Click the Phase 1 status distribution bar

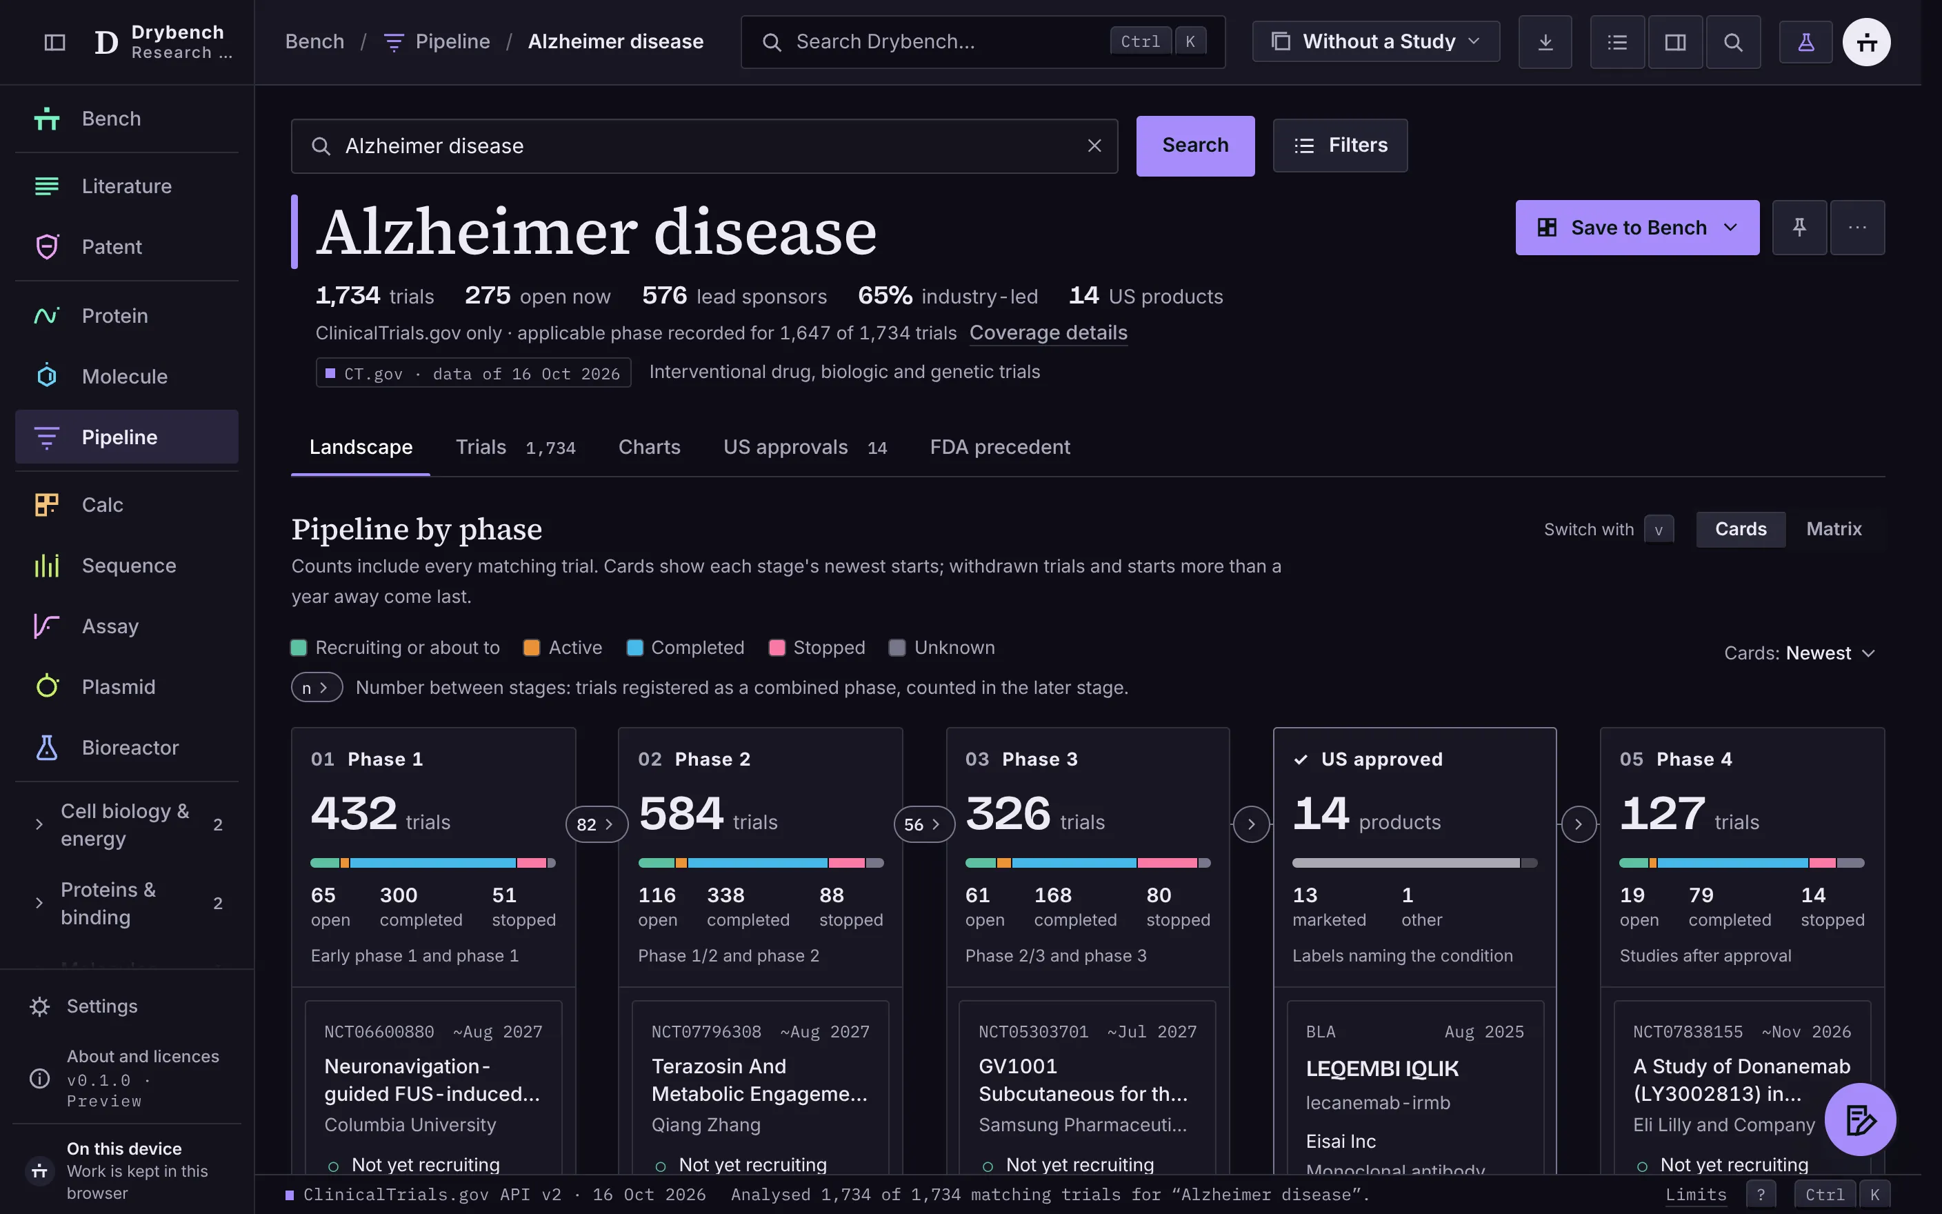click(x=433, y=863)
